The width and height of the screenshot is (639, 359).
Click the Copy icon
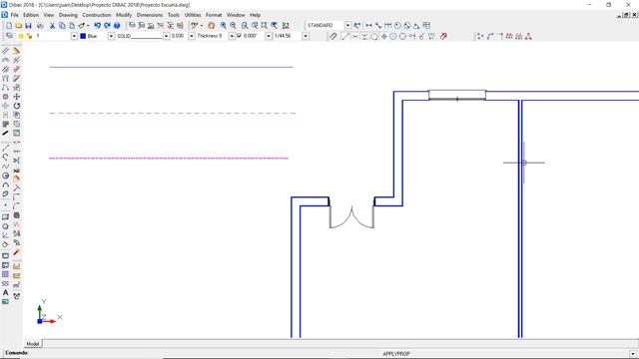[62, 26]
